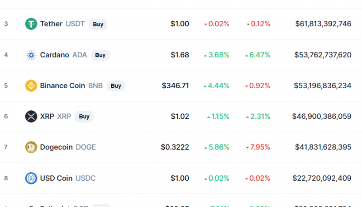Click the USD Coin logo icon

click(31, 178)
